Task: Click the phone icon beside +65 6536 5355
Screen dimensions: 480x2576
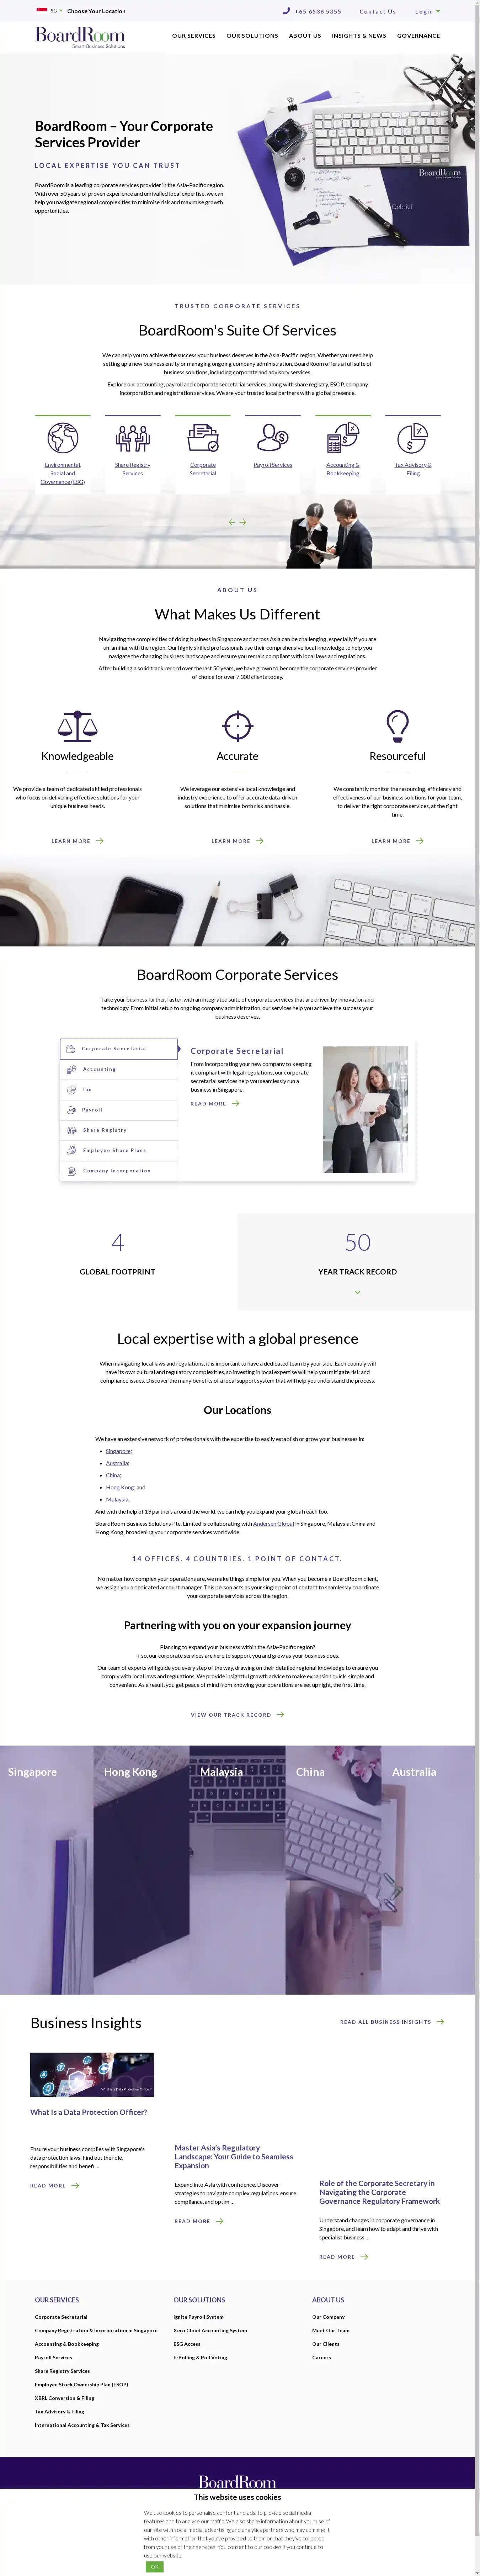Action: [286, 11]
